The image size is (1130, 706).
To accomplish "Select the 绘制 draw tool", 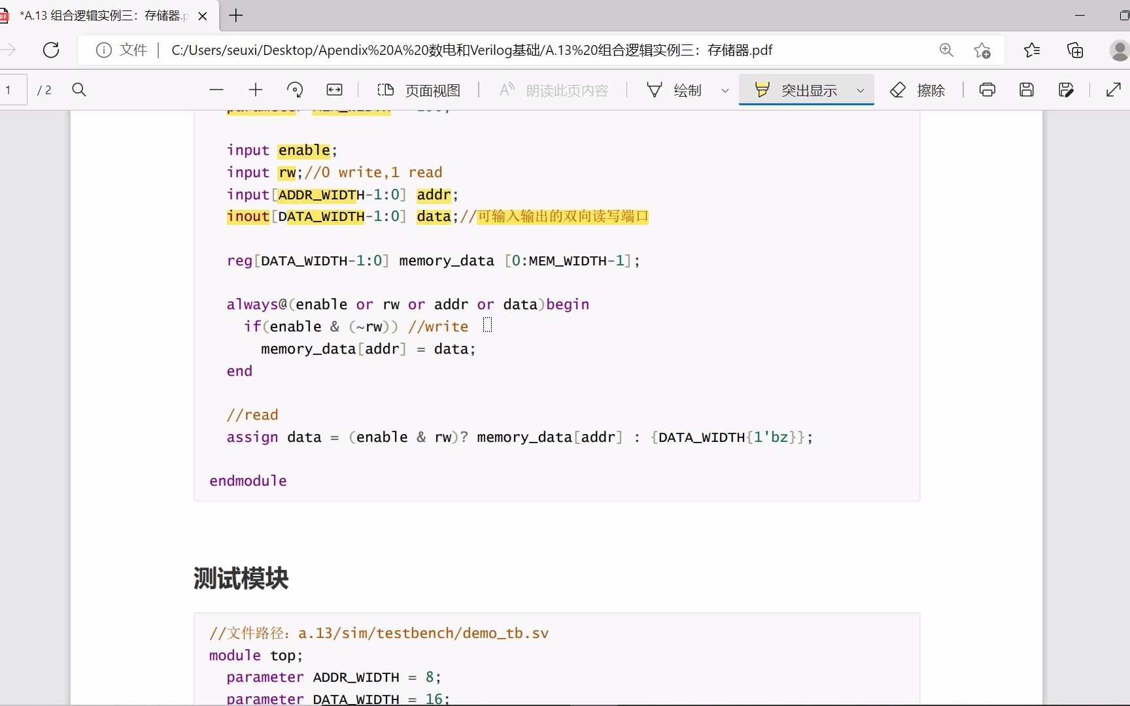I will (674, 90).
